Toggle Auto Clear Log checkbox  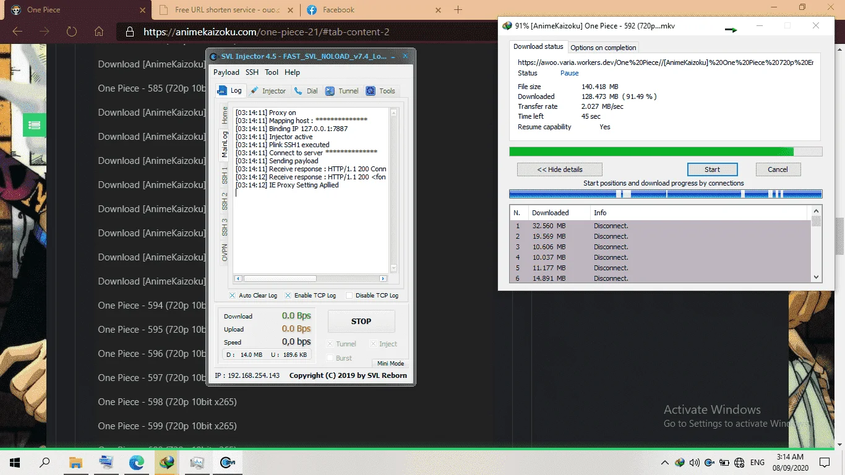coord(233,296)
